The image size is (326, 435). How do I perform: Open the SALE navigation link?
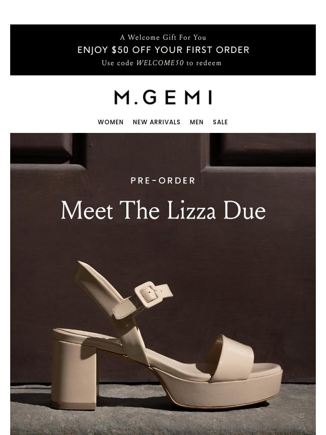(x=220, y=122)
